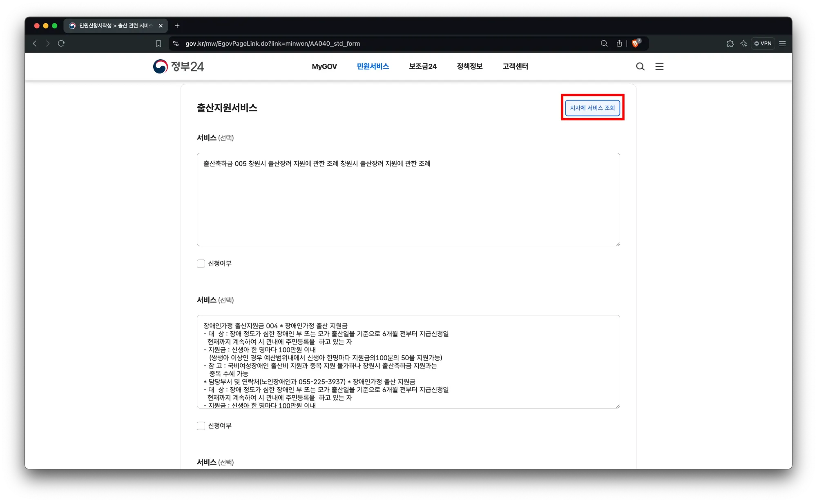The width and height of the screenshot is (817, 502).
Task: Click the 장애인가정 출산지원금 text area
Action: [408, 361]
